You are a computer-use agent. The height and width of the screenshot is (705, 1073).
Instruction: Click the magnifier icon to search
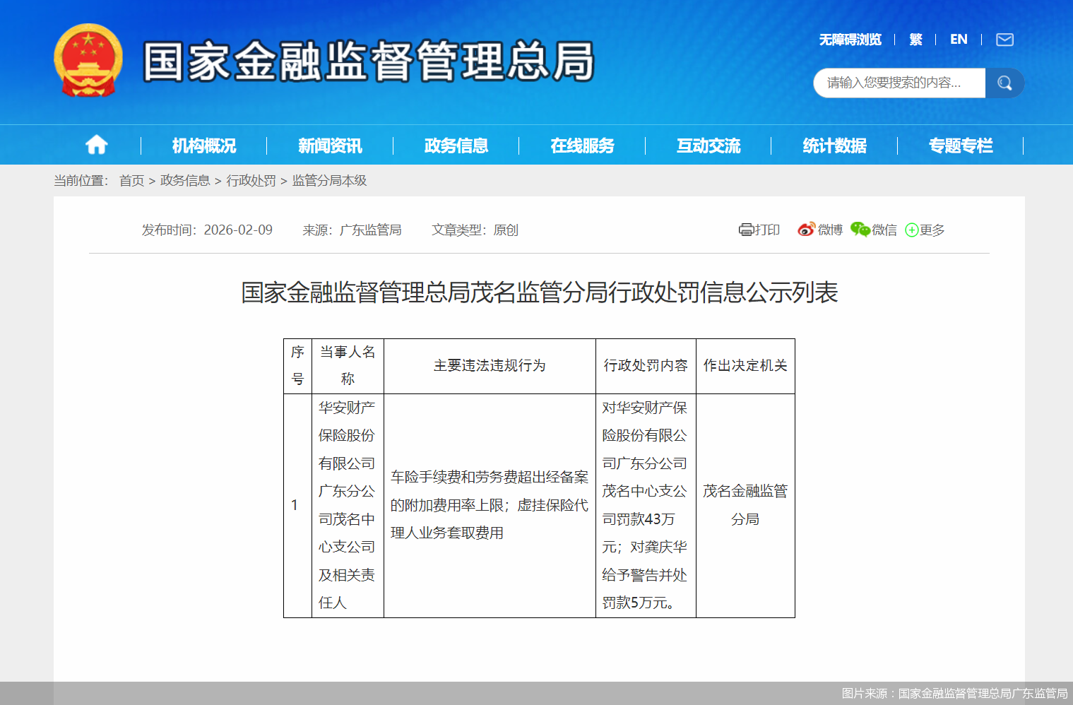[1004, 83]
